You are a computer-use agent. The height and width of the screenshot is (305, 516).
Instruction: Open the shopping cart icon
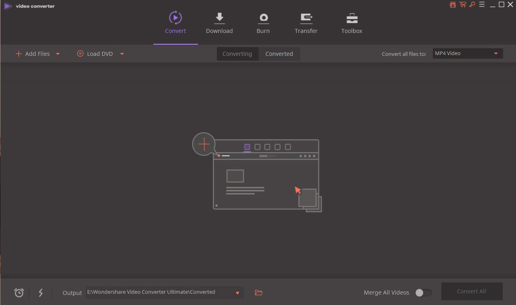click(463, 4)
